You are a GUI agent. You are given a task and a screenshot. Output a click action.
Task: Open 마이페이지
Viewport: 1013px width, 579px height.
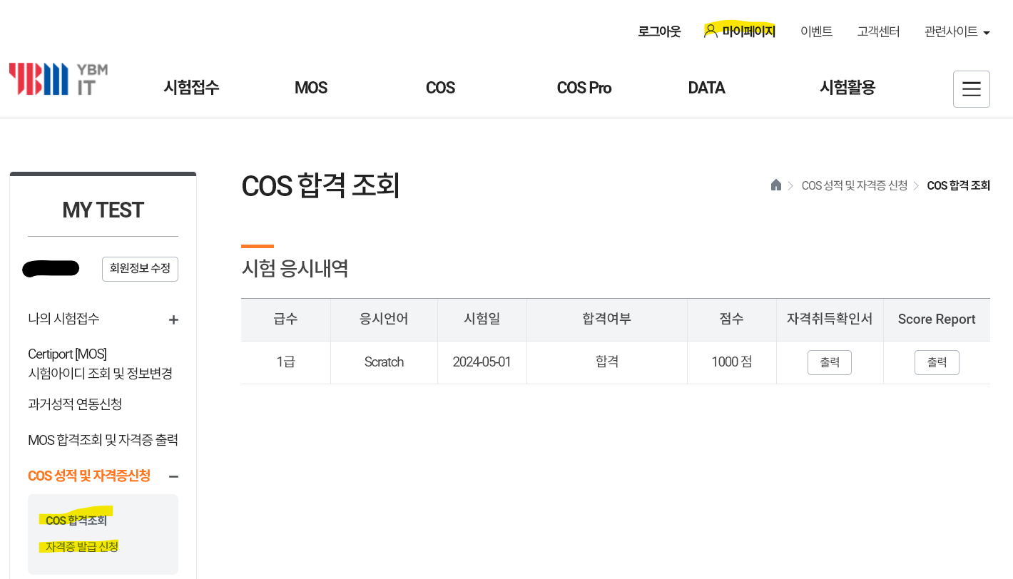point(748,31)
